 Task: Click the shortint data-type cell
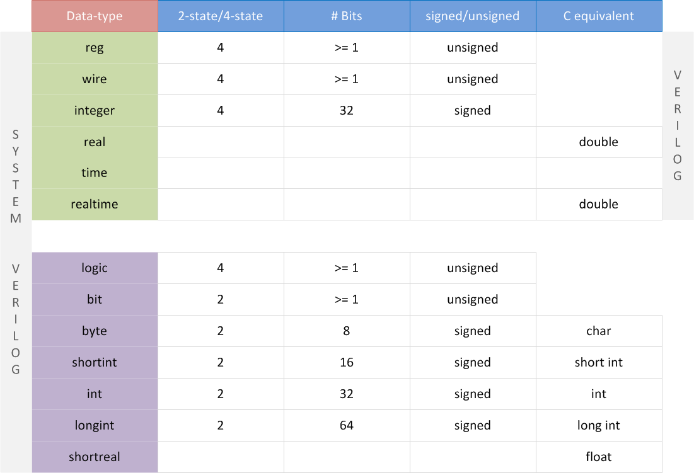click(95, 362)
